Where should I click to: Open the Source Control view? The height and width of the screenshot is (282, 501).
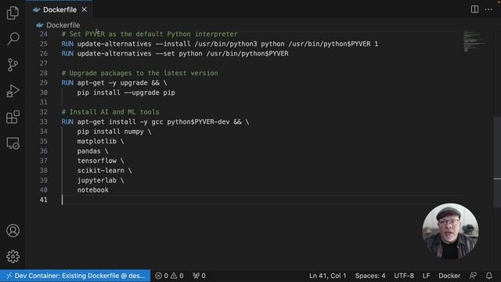pyautogui.click(x=13, y=65)
